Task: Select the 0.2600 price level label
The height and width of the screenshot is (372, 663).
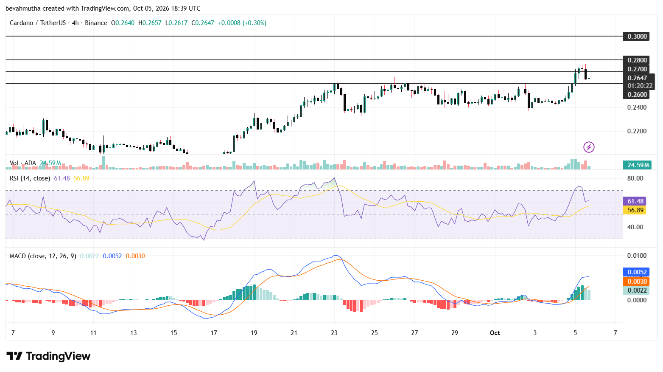Action: coord(637,95)
